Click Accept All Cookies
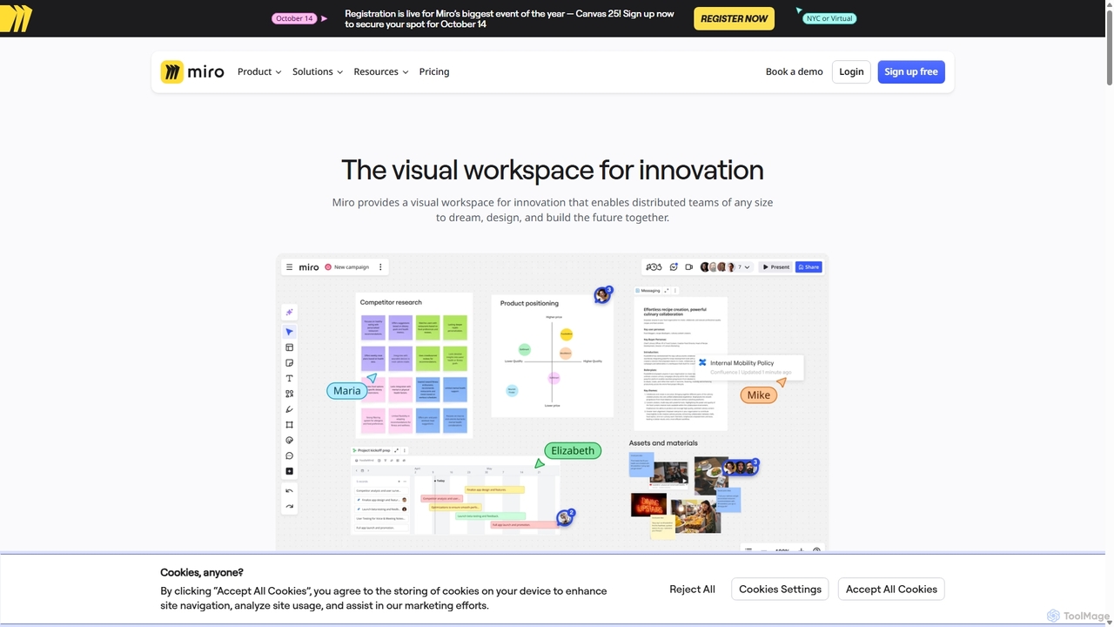Viewport: 1114px width, 627px height. pos(891,590)
